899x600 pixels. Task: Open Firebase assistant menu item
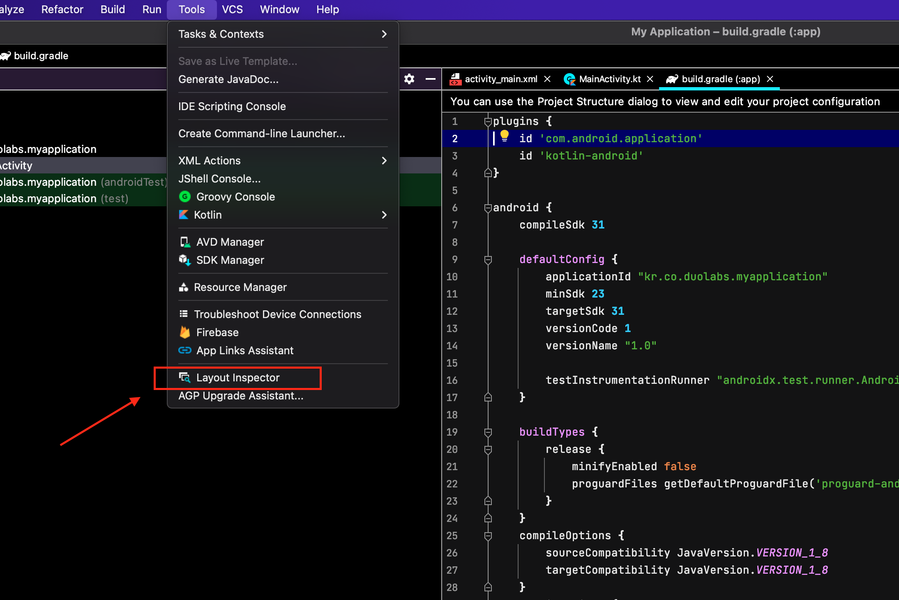(217, 332)
